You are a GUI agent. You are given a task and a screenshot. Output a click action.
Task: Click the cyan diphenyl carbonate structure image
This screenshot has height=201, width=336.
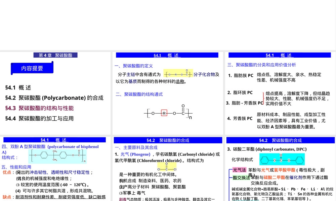(282, 159)
